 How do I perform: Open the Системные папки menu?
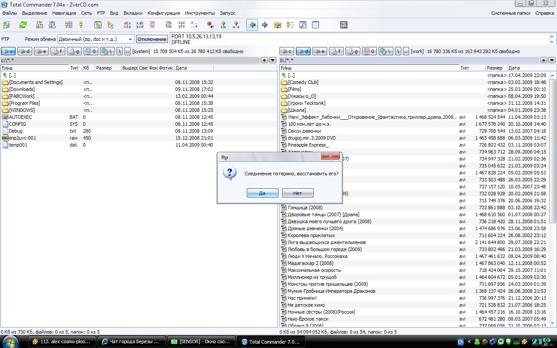click(511, 13)
